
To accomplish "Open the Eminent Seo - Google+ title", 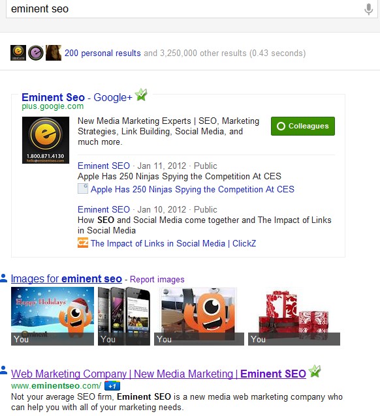I will click(77, 97).
